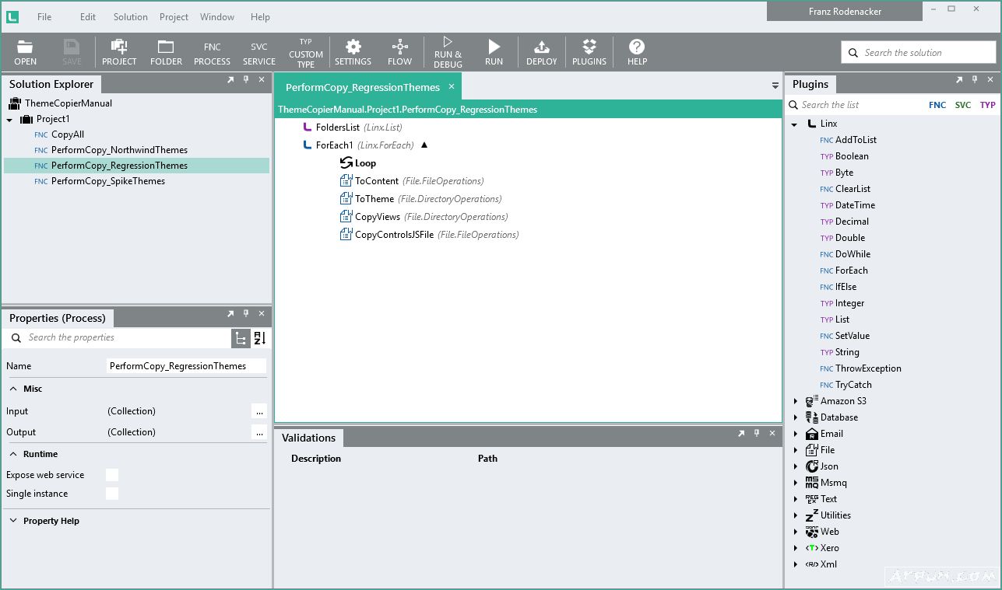This screenshot has width=1002, height=590.
Task: Expand the Database plugin node
Action: (x=796, y=417)
